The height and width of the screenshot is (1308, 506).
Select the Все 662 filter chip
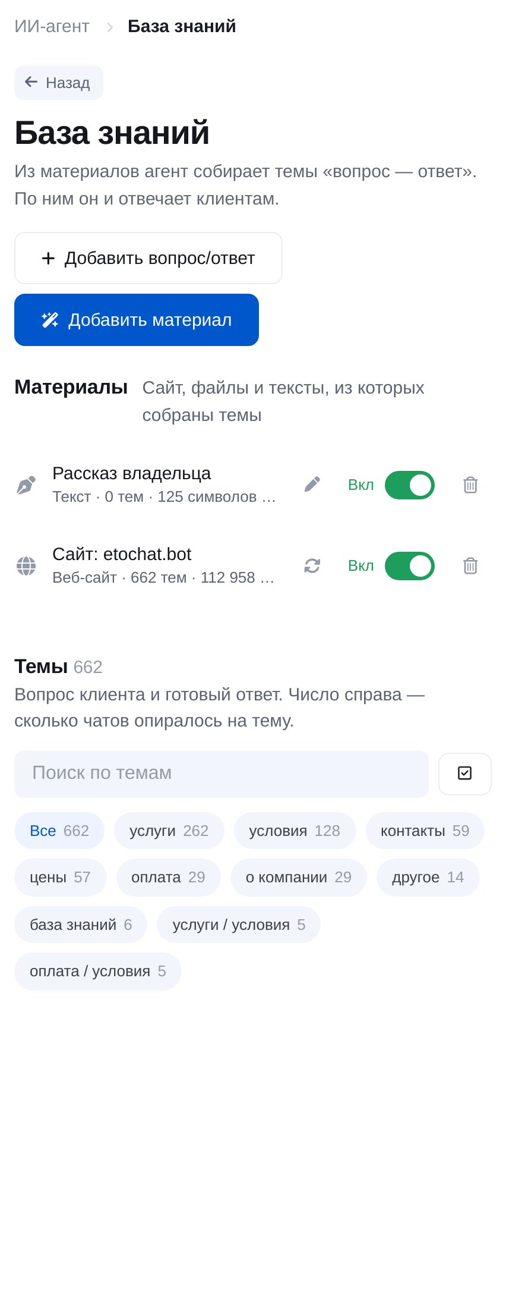tap(59, 831)
